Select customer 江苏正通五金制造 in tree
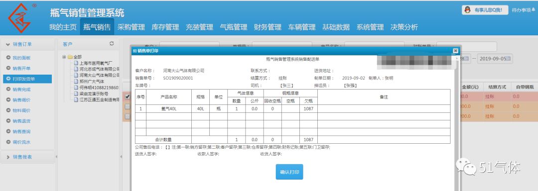The height and width of the screenshot is (191, 538). tap(100, 99)
